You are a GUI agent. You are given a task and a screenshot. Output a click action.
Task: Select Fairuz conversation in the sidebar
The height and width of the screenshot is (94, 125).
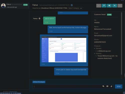click(14, 6)
